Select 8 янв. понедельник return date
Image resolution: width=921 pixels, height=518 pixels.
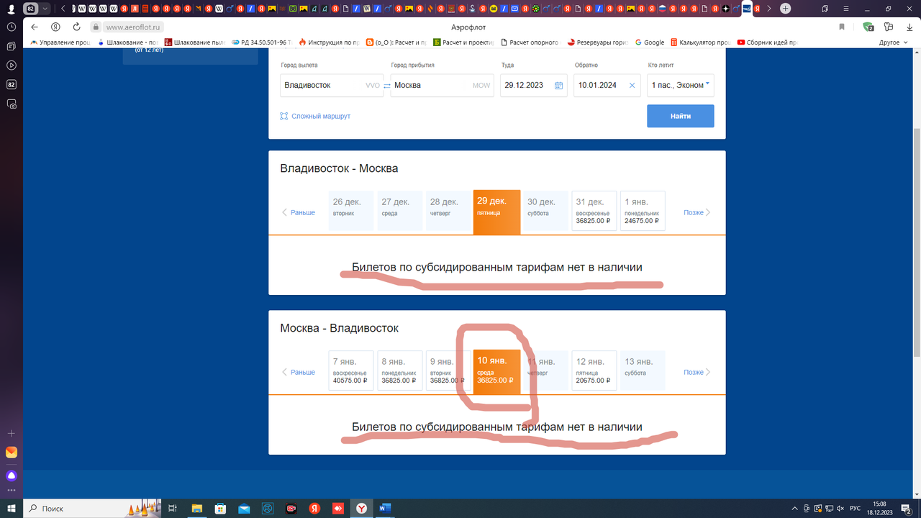tap(399, 371)
